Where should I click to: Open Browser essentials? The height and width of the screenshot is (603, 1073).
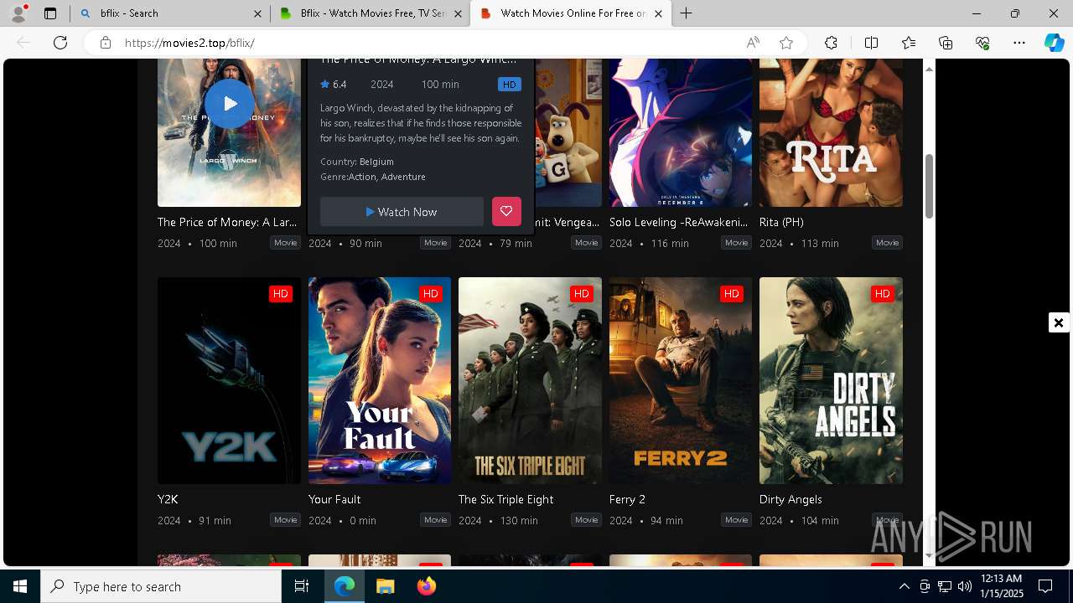point(982,43)
